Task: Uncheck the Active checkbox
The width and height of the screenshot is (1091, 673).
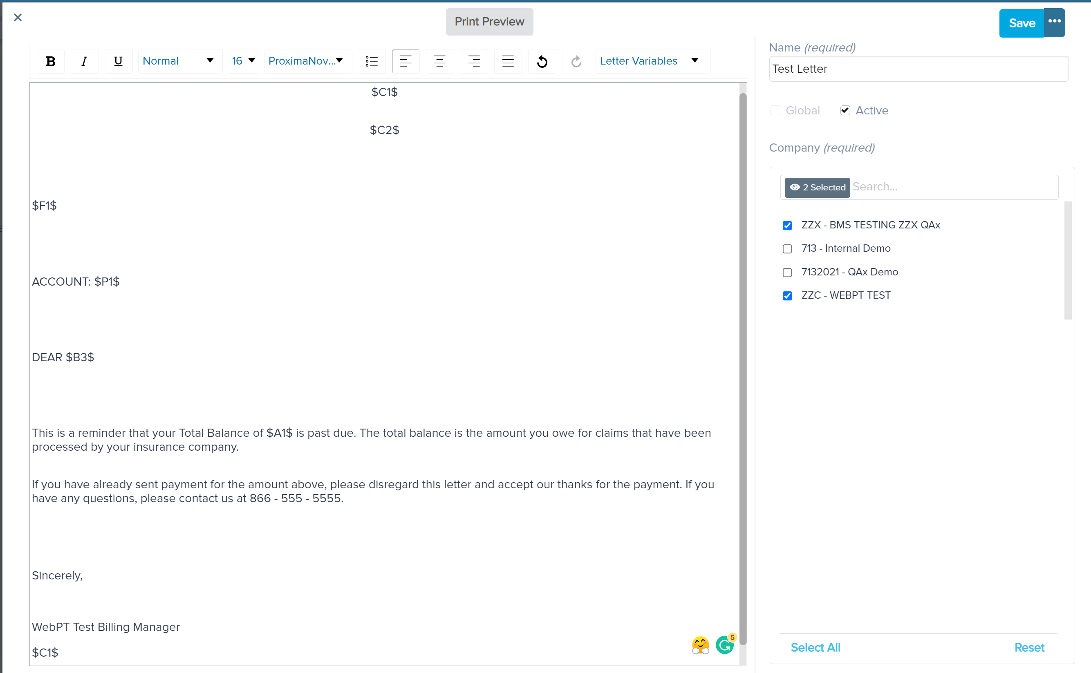Action: (845, 110)
